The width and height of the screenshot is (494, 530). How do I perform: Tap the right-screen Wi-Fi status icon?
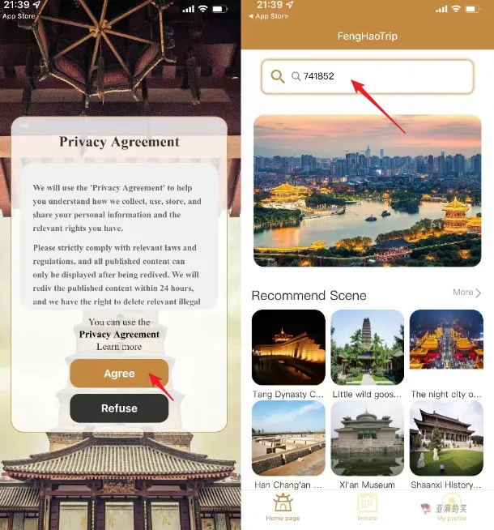point(456,9)
